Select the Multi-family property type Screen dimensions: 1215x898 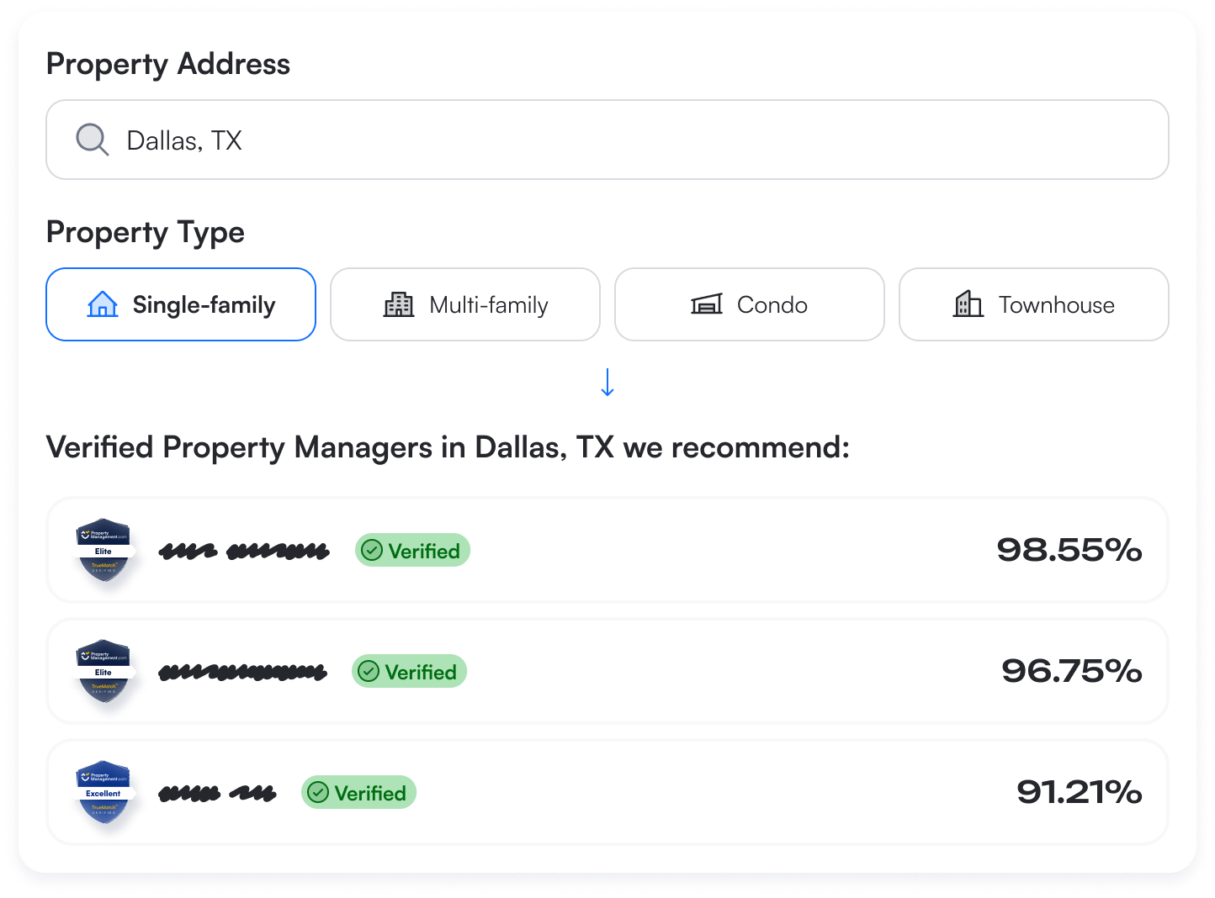tap(464, 304)
